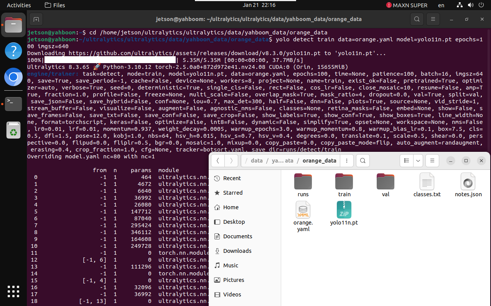Go forward in the Files window

[x=231, y=161]
